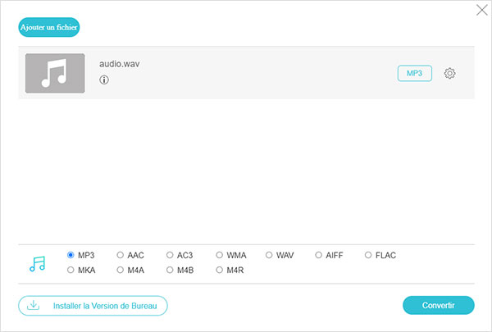492x332 pixels.
Task: Show file info for audio.wav
Action: (x=104, y=80)
